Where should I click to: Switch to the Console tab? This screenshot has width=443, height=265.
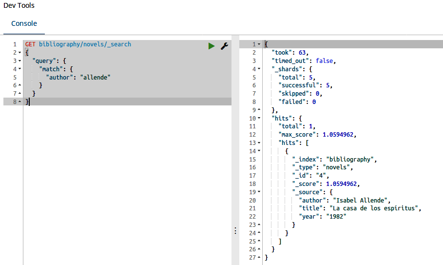tap(24, 23)
